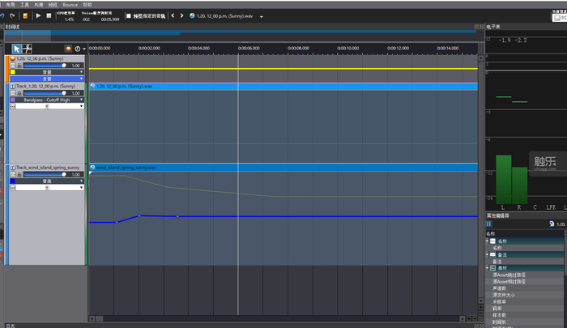The width and height of the screenshot is (567, 328).
Task: Open the 工具 menu
Action: (x=24, y=4)
